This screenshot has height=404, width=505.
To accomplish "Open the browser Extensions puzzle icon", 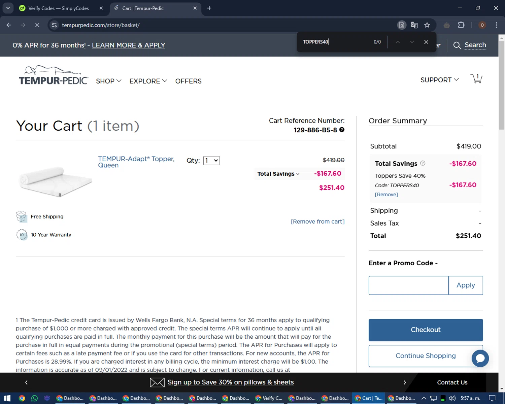I will (x=461, y=25).
